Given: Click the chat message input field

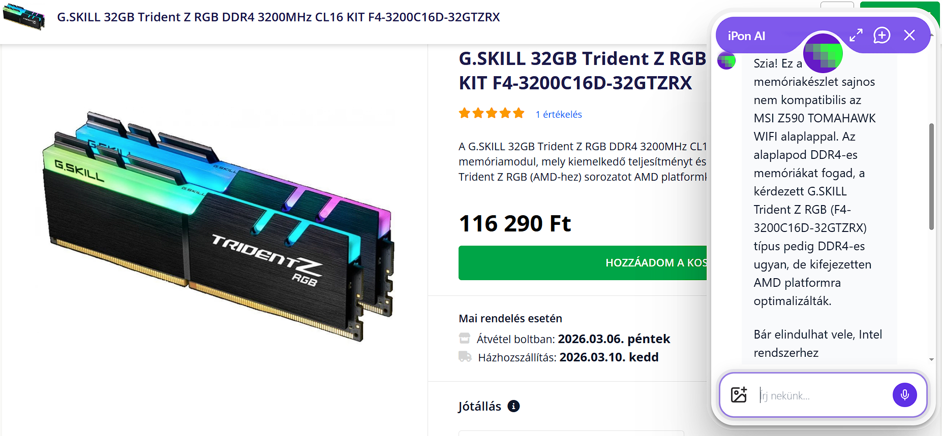Looking at the screenshot, I should [824, 395].
